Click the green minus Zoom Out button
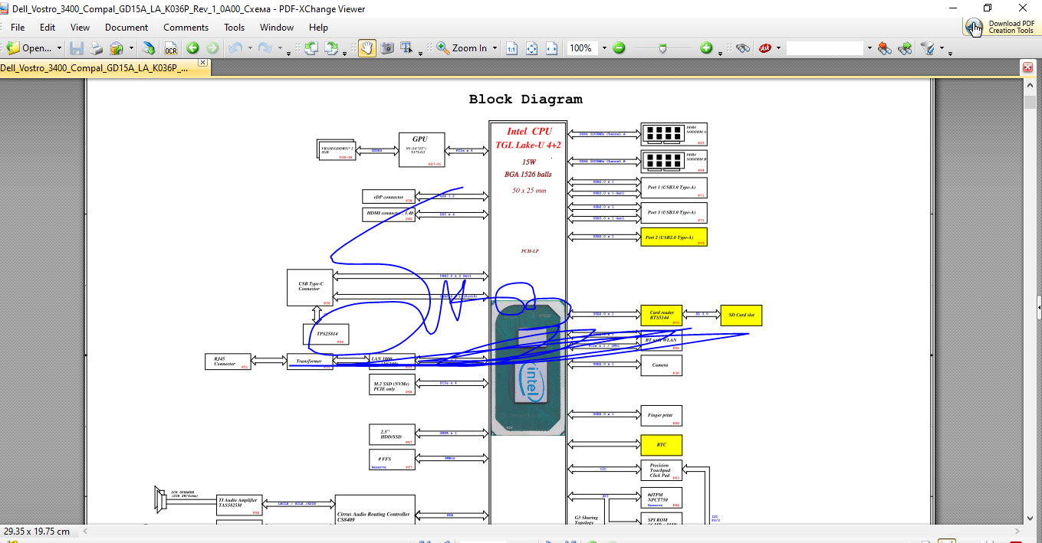Screen dimensions: 1042x543 [x=619, y=48]
